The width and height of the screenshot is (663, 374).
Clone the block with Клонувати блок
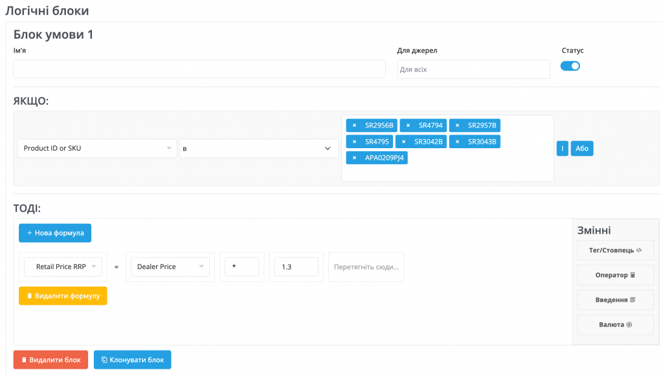point(132,360)
